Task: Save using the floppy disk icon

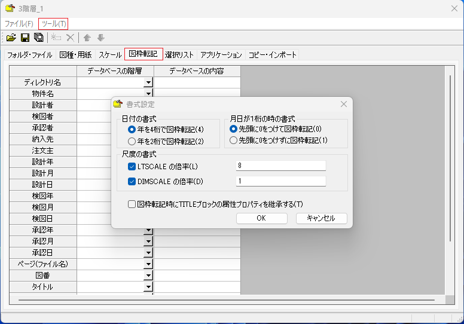Action: pyautogui.click(x=25, y=38)
